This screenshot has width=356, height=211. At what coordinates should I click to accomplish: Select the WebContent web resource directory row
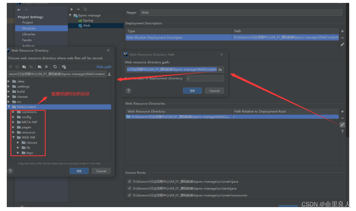pos(232,117)
